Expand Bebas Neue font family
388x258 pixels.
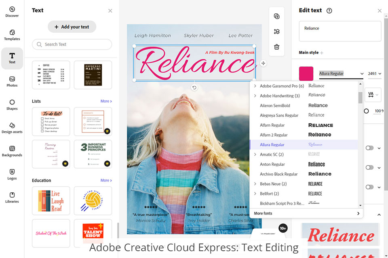coord(255,184)
